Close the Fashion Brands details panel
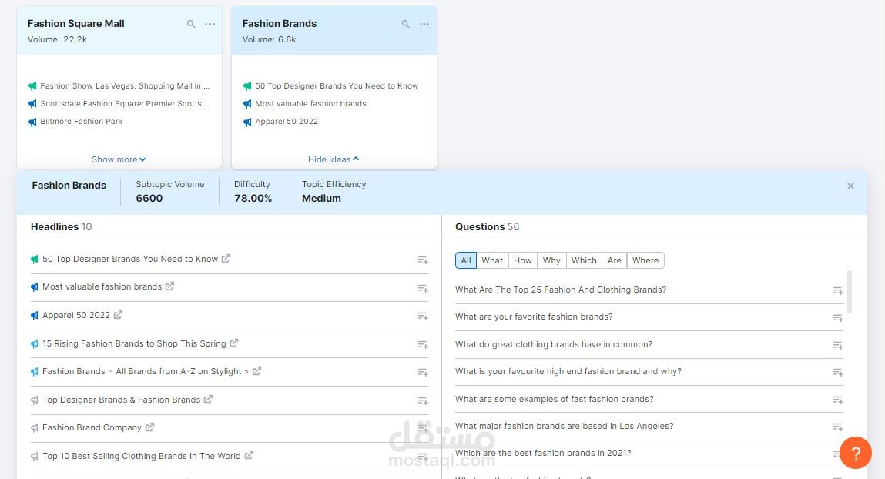 pos(850,186)
